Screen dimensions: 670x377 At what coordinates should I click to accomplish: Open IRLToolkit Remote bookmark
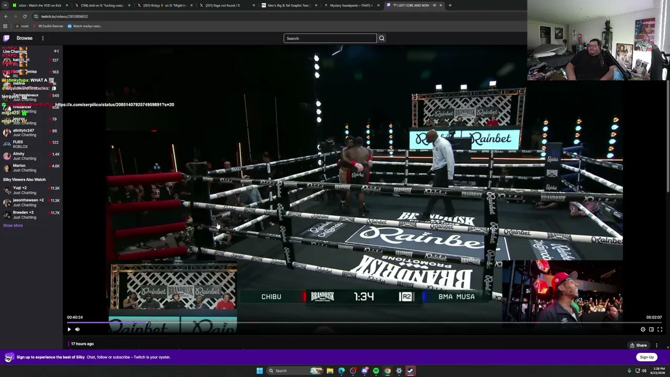(x=48, y=26)
